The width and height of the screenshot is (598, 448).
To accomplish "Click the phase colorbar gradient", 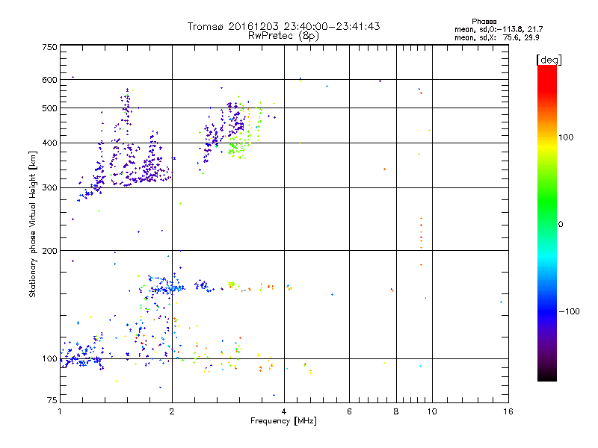I will tap(547, 223).
